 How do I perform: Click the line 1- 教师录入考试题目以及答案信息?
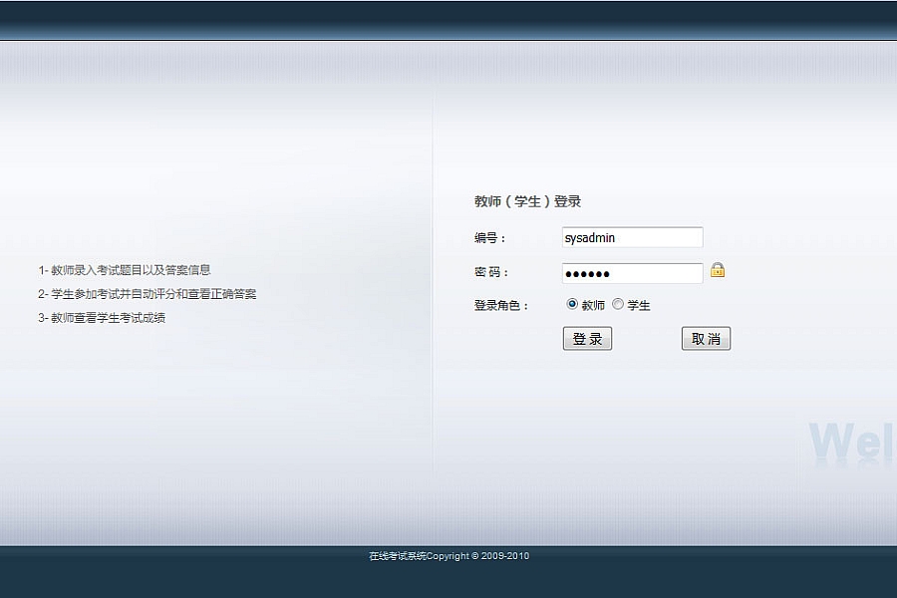click(x=125, y=270)
